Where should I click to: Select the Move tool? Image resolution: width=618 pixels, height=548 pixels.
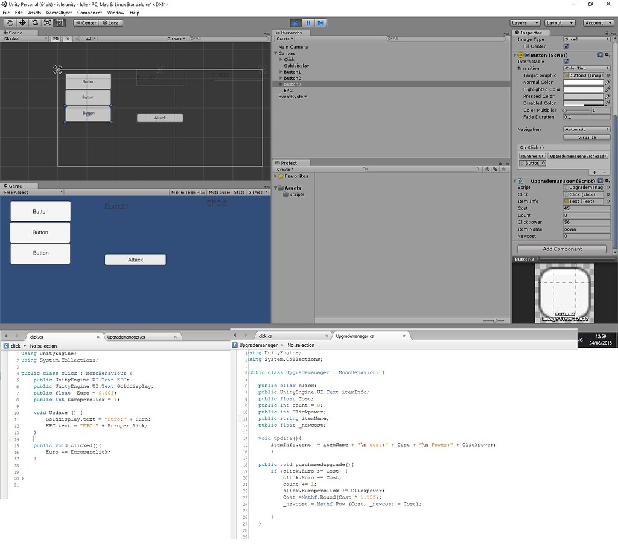click(x=22, y=22)
